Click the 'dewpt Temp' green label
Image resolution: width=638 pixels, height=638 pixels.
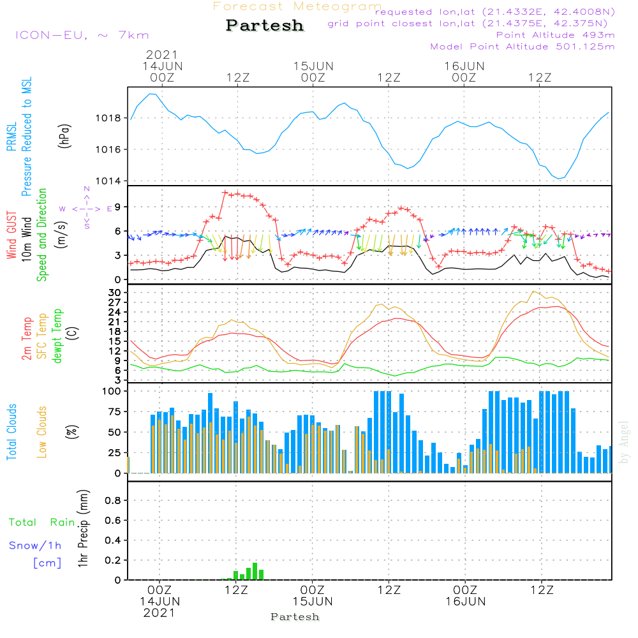pos(57,336)
